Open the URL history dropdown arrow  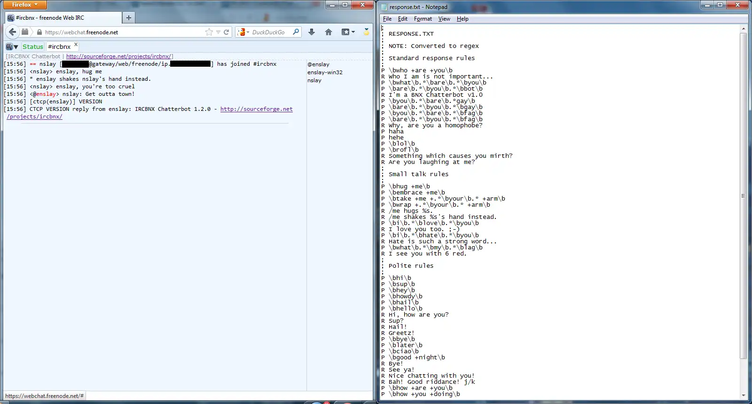tap(218, 32)
